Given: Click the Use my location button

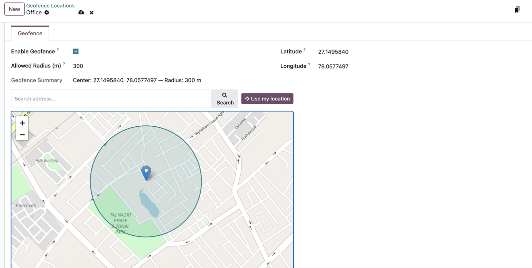Looking at the screenshot, I should click(267, 98).
